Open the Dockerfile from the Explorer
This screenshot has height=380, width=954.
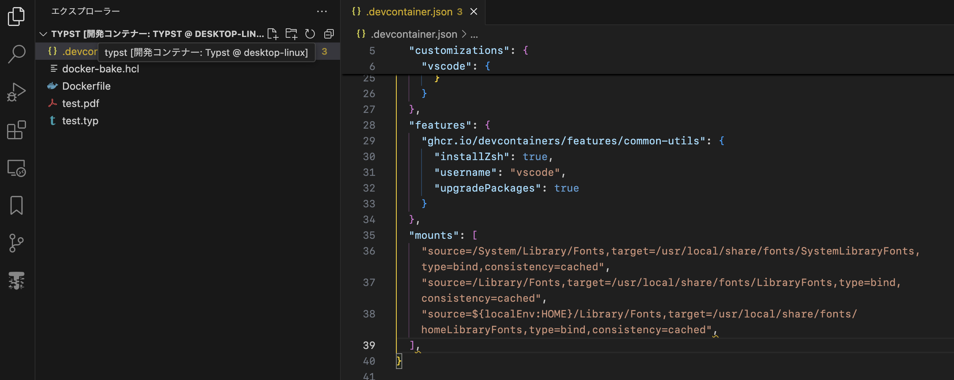click(86, 86)
